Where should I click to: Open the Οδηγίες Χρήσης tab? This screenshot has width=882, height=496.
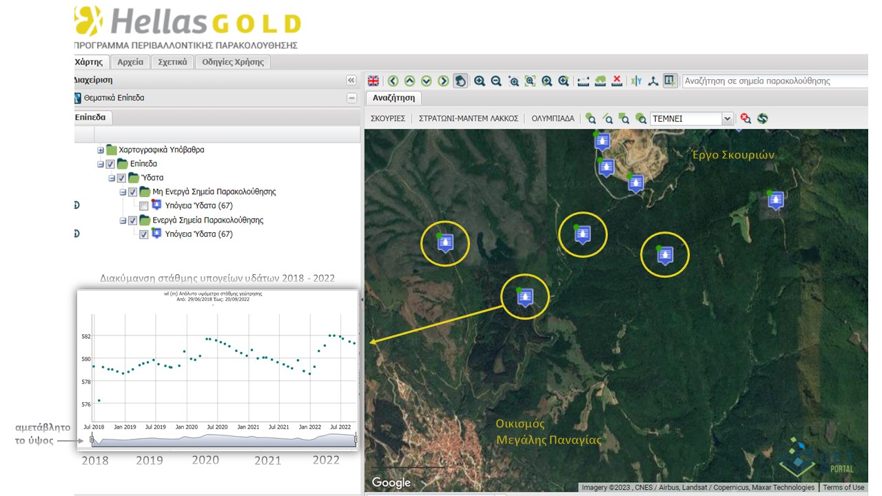pyautogui.click(x=233, y=62)
